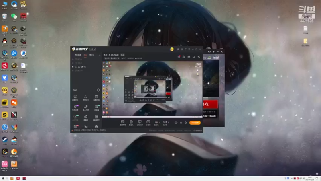
Task: Open the title bar hamburger menu
Action: click(189, 49)
